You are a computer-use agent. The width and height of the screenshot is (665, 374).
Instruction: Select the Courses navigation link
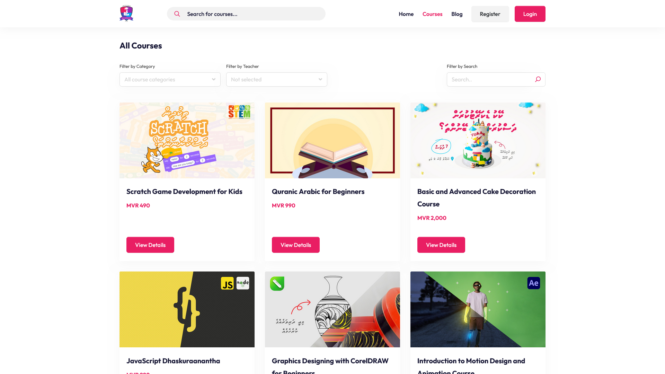click(432, 14)
